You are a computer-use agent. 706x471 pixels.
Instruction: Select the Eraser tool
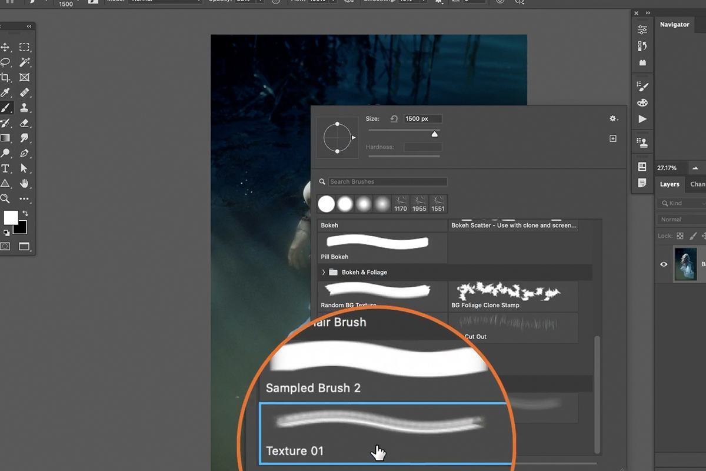tap(24, 124)
